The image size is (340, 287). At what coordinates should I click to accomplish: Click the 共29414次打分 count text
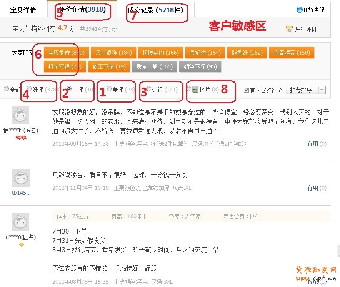pos(98,29)
